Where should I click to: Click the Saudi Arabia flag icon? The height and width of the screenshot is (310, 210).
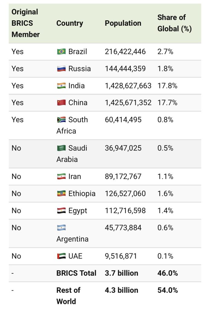[61, 148]
